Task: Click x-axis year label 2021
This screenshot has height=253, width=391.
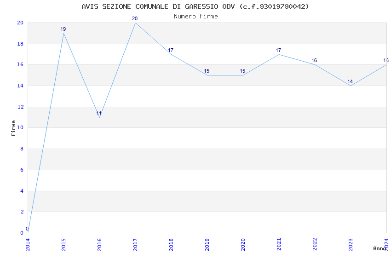Action: pos(279,245)
